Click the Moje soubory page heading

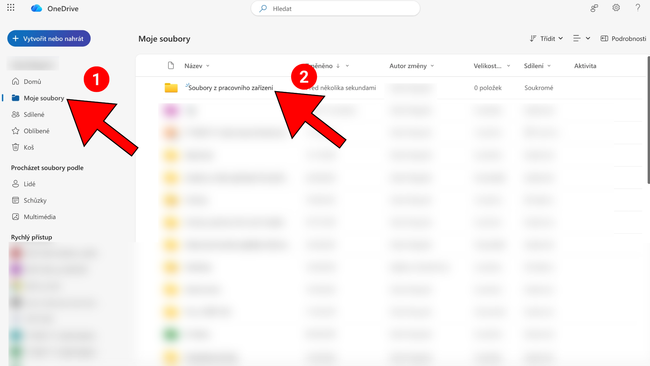(x=164, y=39)
